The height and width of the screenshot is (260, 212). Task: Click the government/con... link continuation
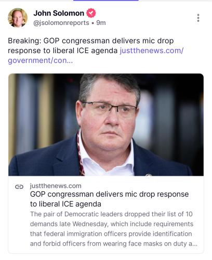click(x=41, y=60)
